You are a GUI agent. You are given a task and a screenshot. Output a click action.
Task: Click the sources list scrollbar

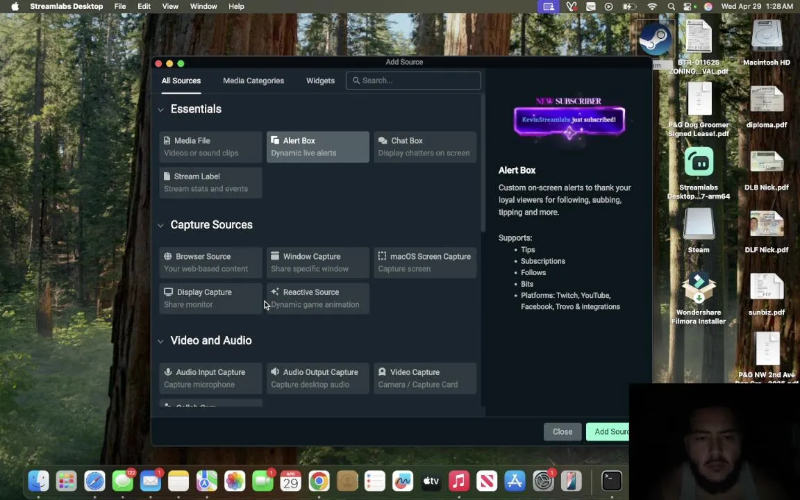pyautogui.click(x=483, y=163)
